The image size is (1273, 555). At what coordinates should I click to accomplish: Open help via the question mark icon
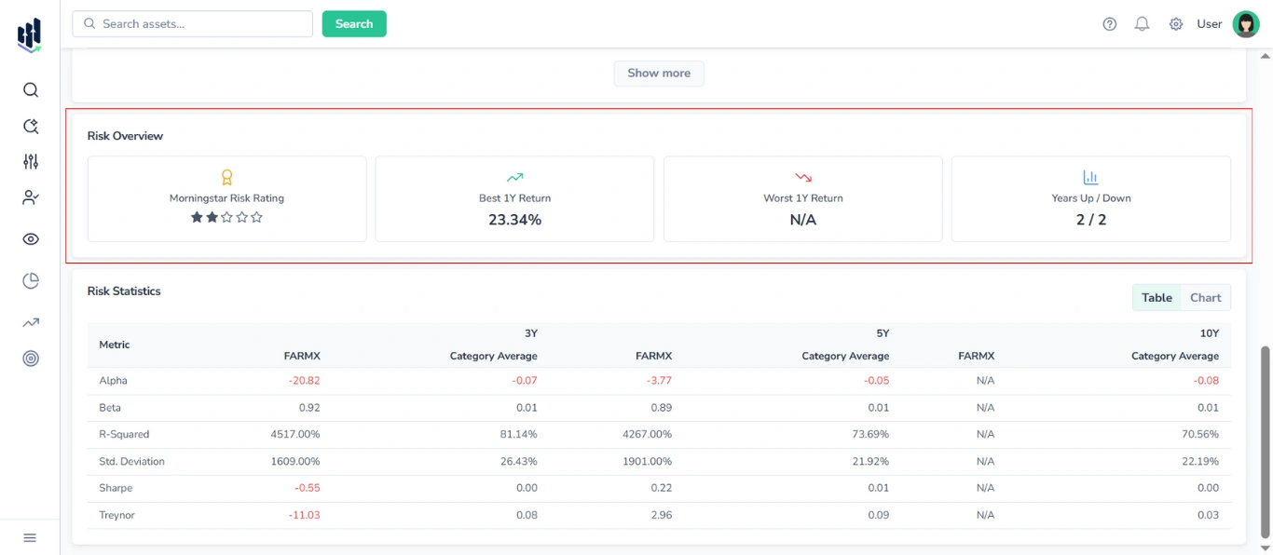[x=1109, y=23]
